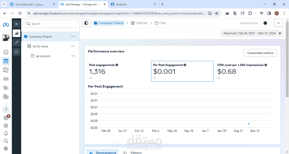Screen dimensions: 289x154
Task: Select the CPM cost per 1,000 impressions card
Action: click(246, 71)
